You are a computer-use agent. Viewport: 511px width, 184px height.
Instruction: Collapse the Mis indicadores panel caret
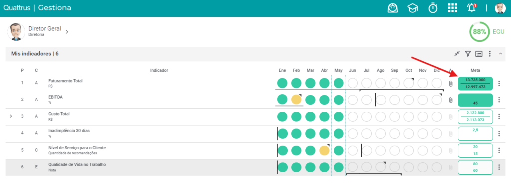click(500, 54)
